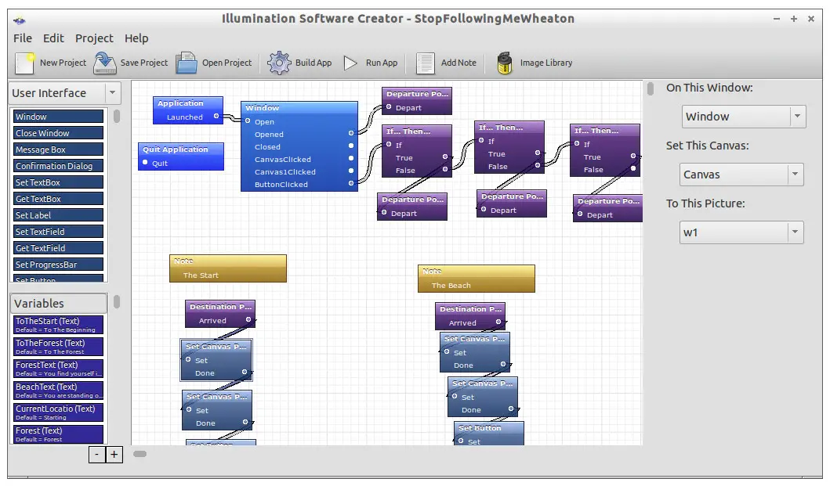Click the Window block CanvasClicked port
The width and height of the screenshot is (830, 486).
tap(351, 158)
